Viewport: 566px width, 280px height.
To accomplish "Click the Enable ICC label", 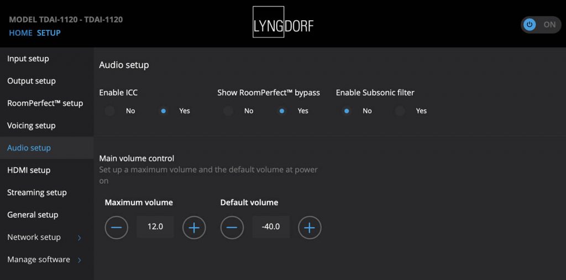I will [118, 93].
